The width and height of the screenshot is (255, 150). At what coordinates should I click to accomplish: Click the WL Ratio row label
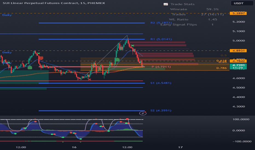[x=179, y=19]
